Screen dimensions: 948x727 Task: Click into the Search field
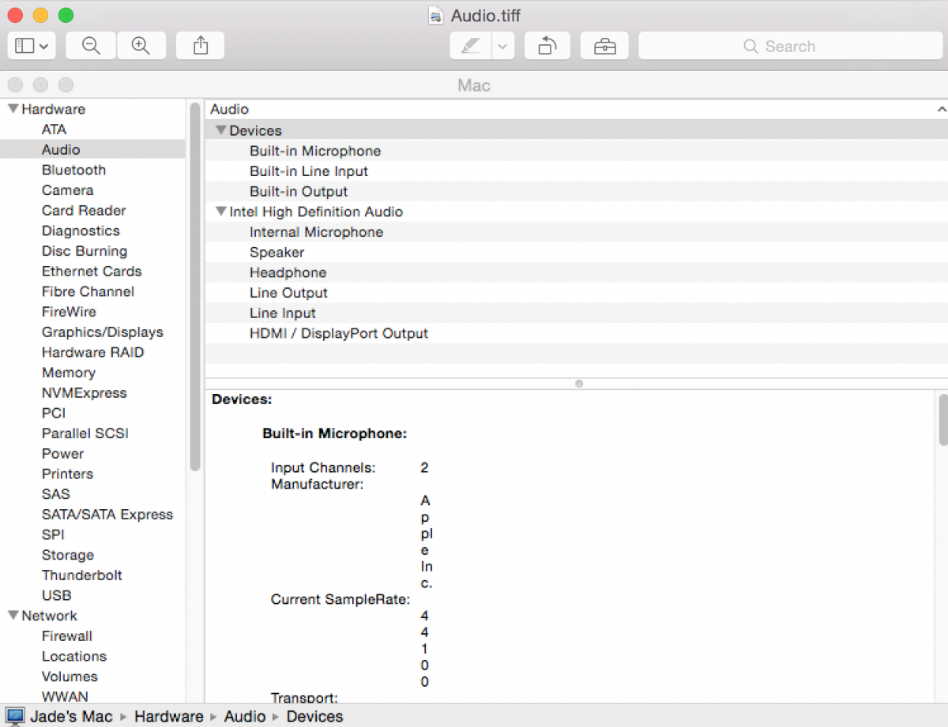(x=789, y=46)
